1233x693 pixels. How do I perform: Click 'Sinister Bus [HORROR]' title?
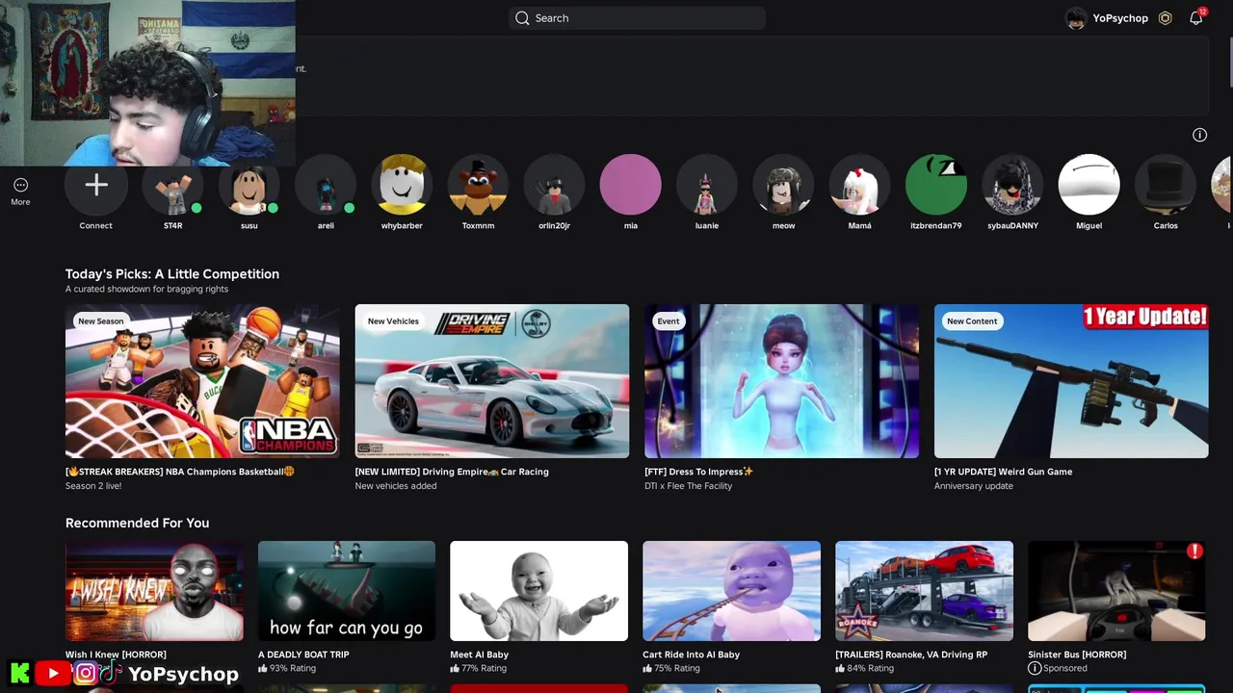coord(1077,654)
